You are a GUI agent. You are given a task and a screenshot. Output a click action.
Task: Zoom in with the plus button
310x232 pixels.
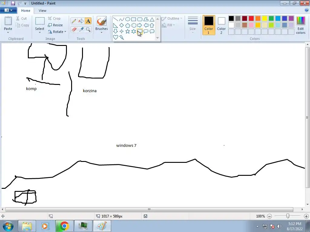[306, 216]
